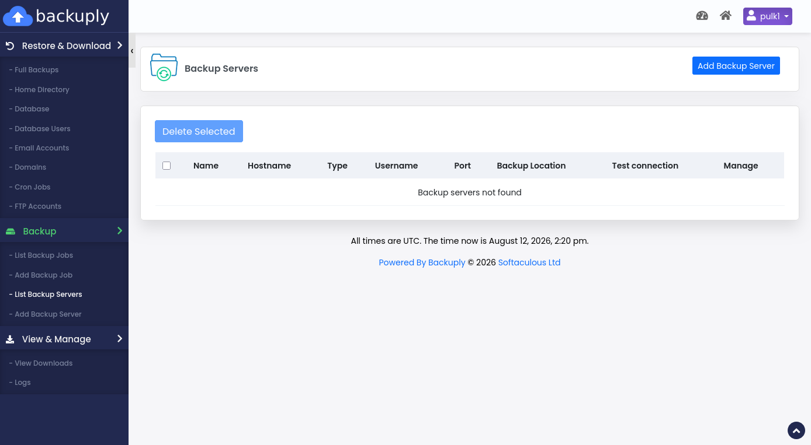Click the Hostname column header
The height and width of the screenshot is (445, 811).
(269, 166)
